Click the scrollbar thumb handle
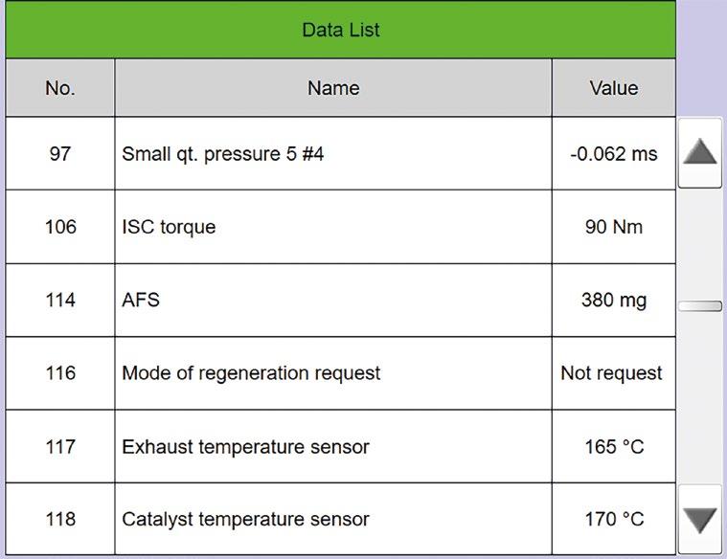The height and width of the screenshot is (559, 727). pos(700,306)
